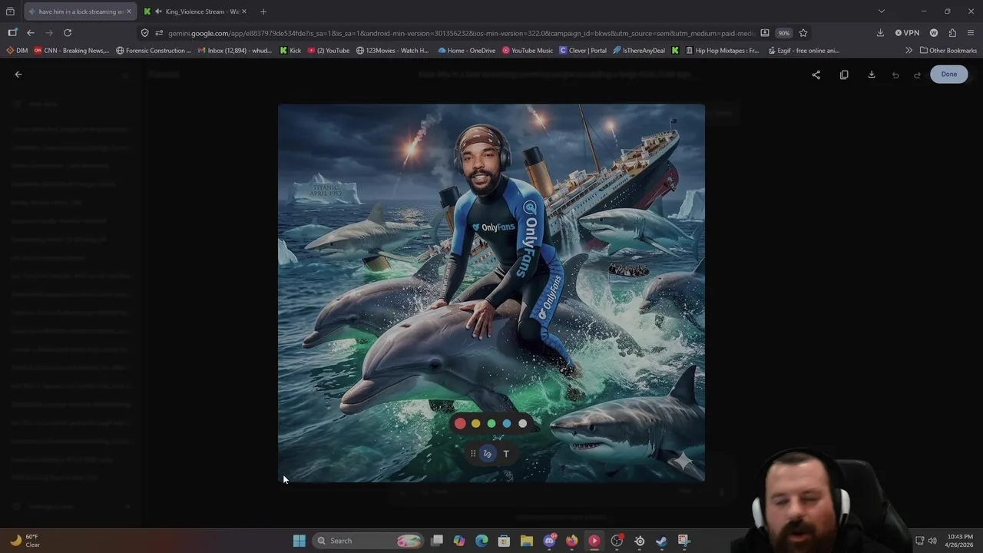Select the text tool T icon
This screenshot has height=553, width=983.
point(505,454)
